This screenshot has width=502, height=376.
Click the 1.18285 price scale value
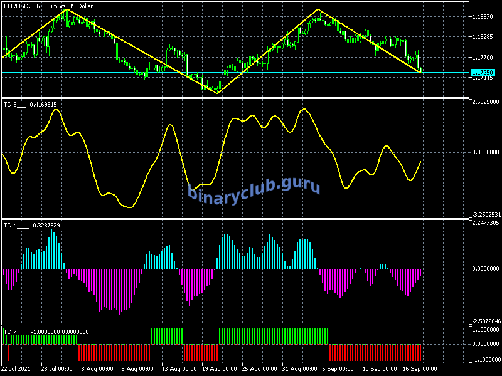[x=484, y=37]
